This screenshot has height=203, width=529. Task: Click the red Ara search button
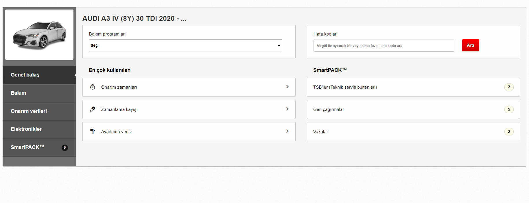471,45
